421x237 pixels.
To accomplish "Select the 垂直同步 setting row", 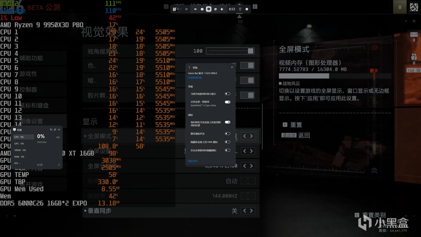I will [x=171, y=211].
